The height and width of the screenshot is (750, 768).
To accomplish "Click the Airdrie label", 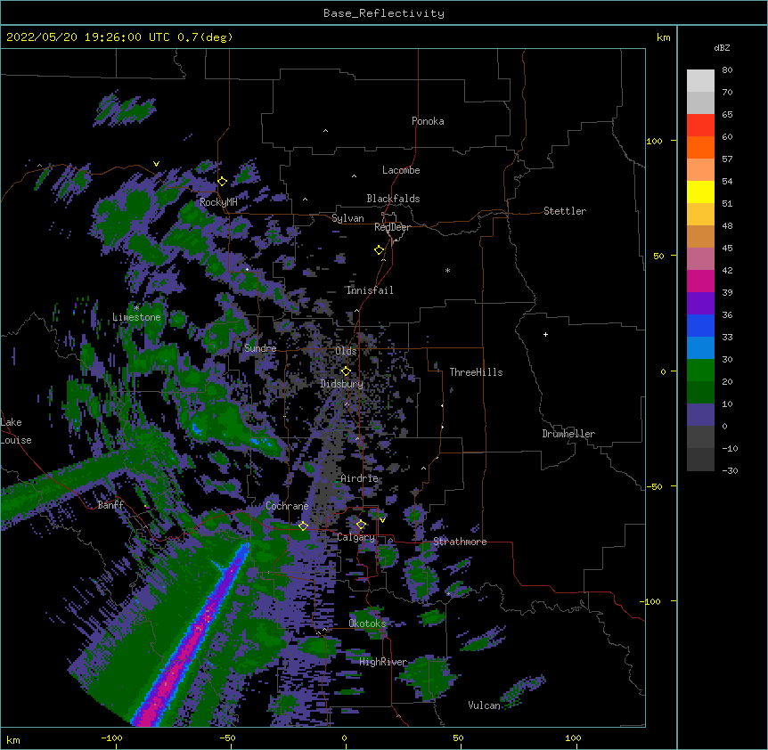I will 360,478.
